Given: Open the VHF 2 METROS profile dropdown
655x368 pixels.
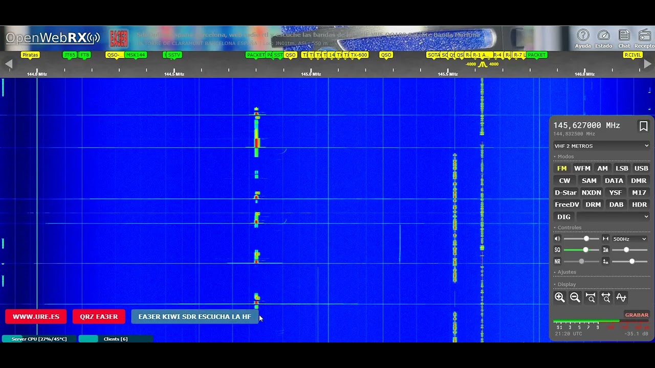Looking at the screenshot, I should 601,146.
